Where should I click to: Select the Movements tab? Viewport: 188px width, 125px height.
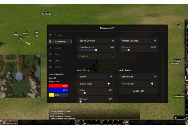(60, 42)
